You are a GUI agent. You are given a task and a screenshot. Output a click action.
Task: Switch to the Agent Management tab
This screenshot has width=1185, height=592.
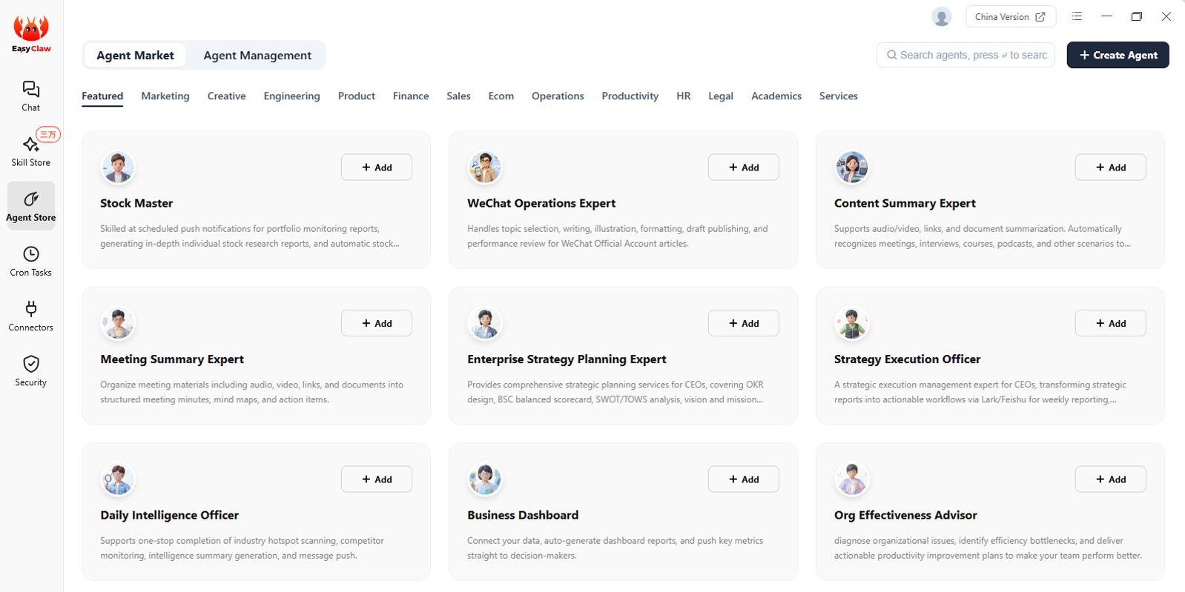[257, 56]
